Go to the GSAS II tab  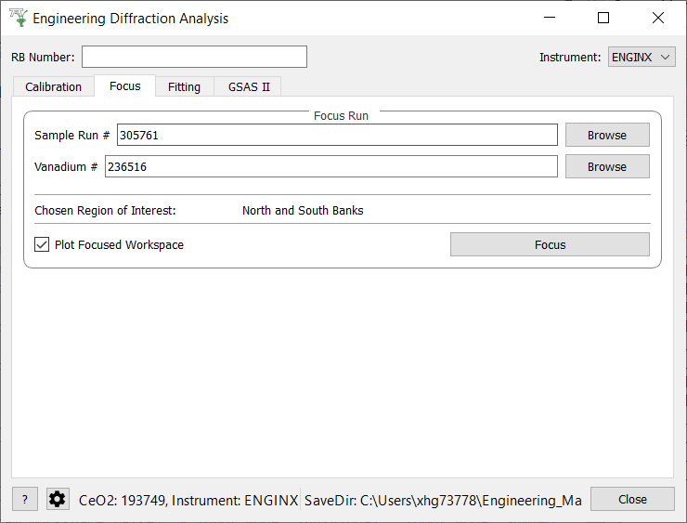[x=249, y=87]
